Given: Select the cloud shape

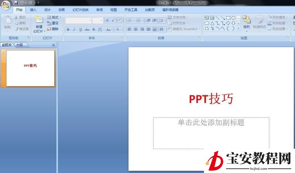Looking at the screenshot, I should click(207, 29).
